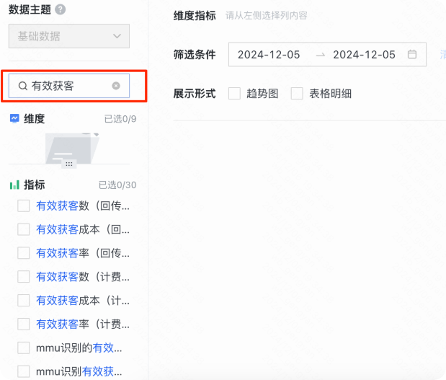The width and height of the screenshot is (446, 380).
Task: Check 有效获客成本（回 metric
Action: [23, 229]
